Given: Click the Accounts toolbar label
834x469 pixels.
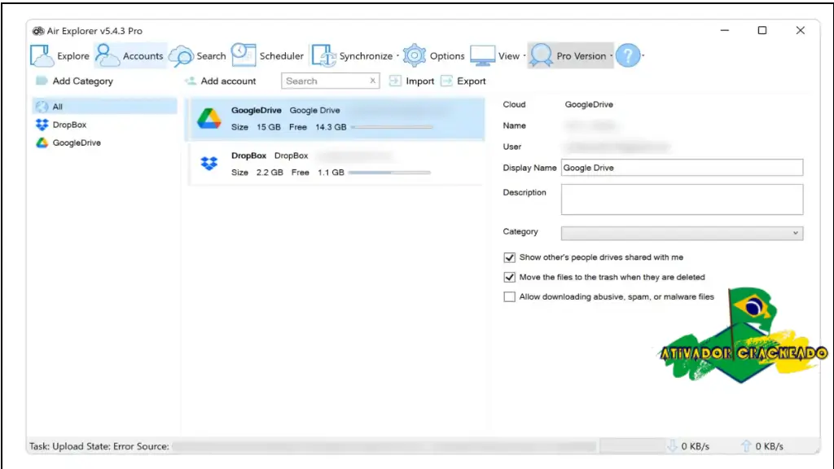Looking at the screenshot, I should tap(143, 56).
